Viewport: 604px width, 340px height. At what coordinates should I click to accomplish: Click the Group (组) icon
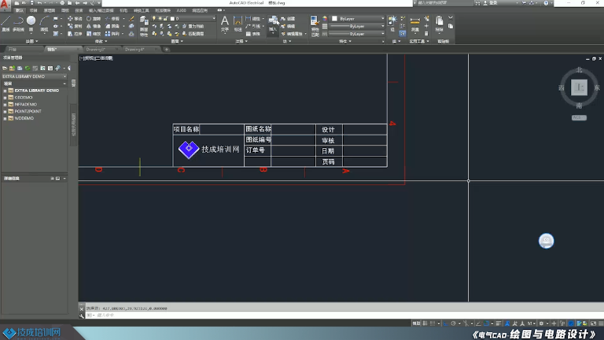pyautogui.click(x=392, y=23)
